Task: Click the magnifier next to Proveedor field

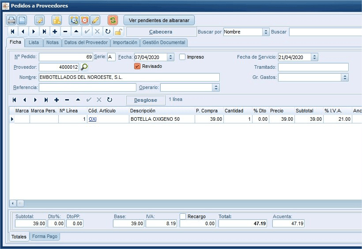Action: [84, 67]
